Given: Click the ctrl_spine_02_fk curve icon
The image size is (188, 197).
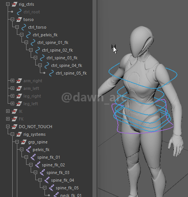Looking at the screenshot, I should pyautogui.click(x=38, y=50).
